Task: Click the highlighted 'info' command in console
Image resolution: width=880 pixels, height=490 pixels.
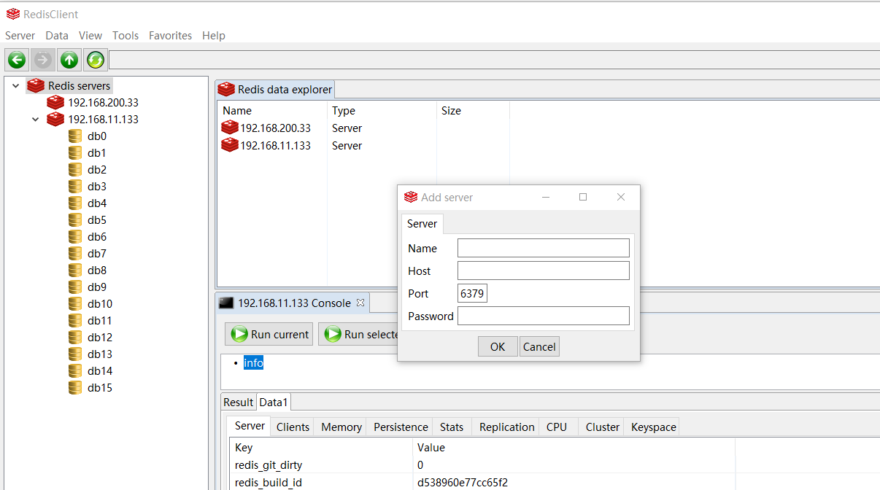Action: (x=253, y=362)
